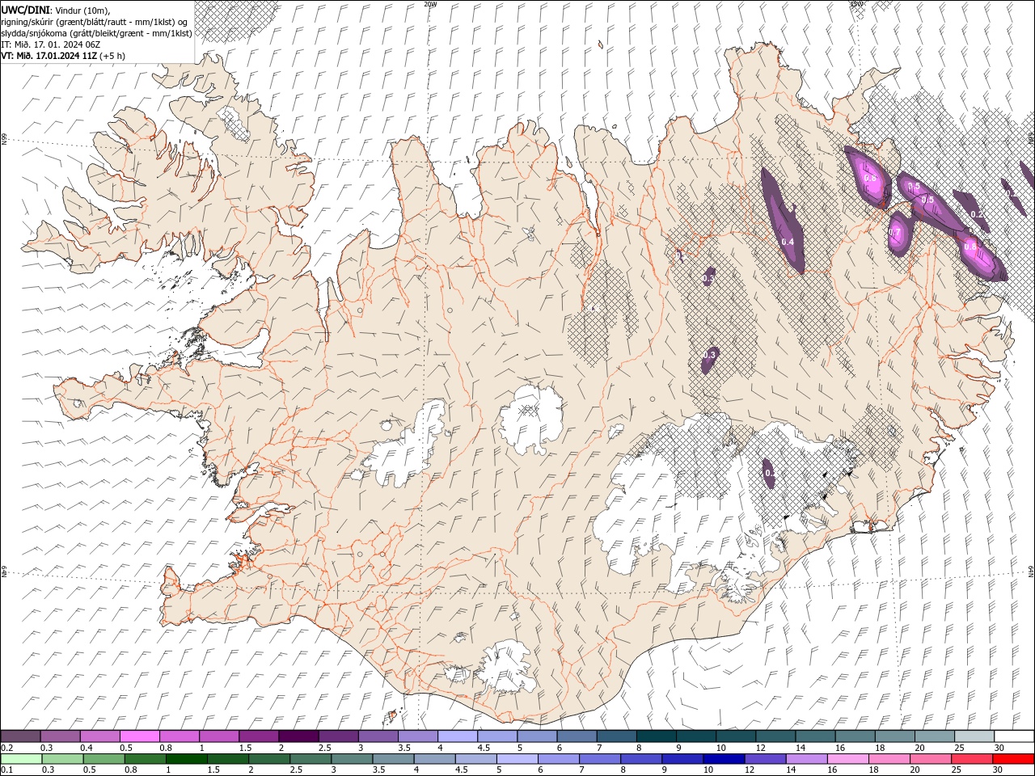Select the "12" label under the lower legend row
This screenshot has width=1035, height=776.
click(750, 770)
